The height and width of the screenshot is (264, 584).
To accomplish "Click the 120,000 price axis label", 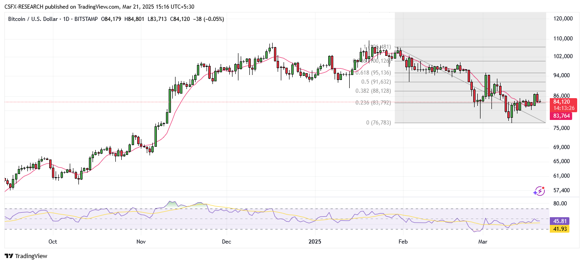I will pyautogui.click(x=563, y=19).
